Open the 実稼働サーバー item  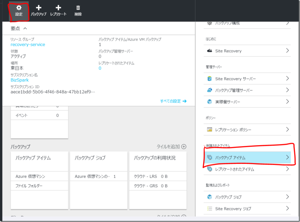(247, 102)
